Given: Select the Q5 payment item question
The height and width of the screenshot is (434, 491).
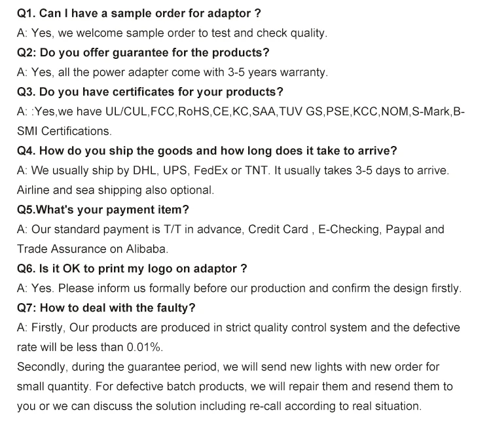Looking at the screenshot, I should (x=103, y=209).
